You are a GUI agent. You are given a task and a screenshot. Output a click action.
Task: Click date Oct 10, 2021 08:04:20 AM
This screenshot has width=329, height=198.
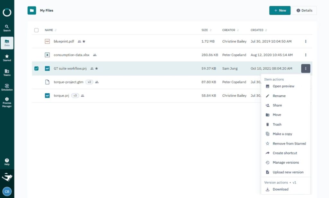[271, 69]
